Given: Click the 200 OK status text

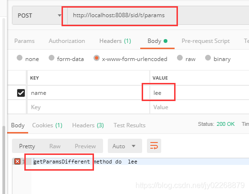Looking at the screenshot, I should pyautogui.click(x=226, y=124).
